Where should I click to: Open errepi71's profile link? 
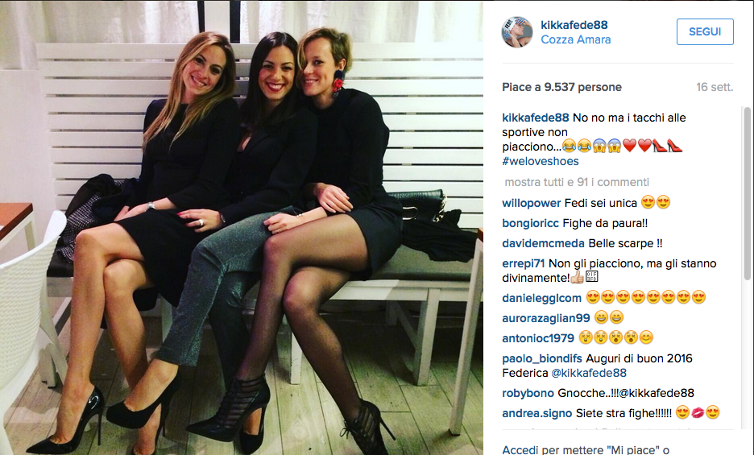tap(523, 263)
